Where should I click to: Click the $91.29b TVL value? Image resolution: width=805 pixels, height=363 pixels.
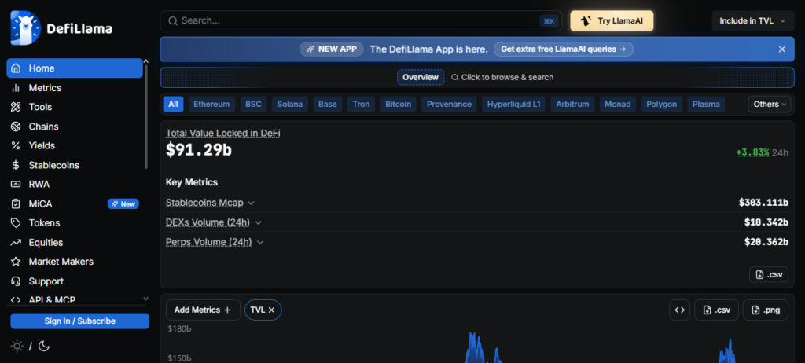tap(198, 149)
